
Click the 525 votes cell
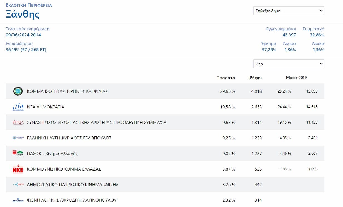258,169
